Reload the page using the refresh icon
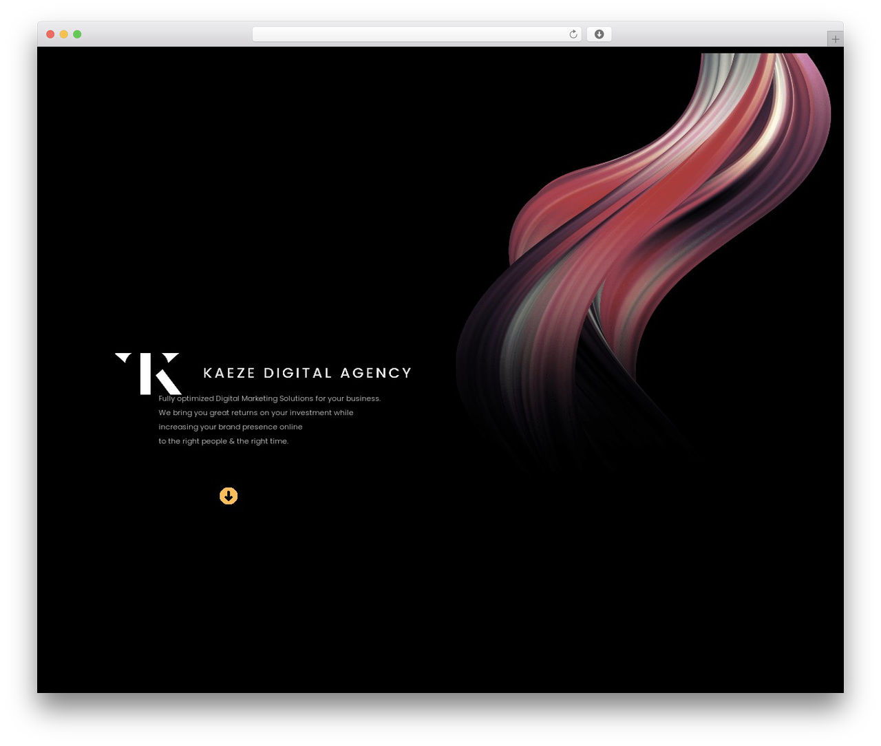This screenshot has height=746, width=881. [573, 34]
